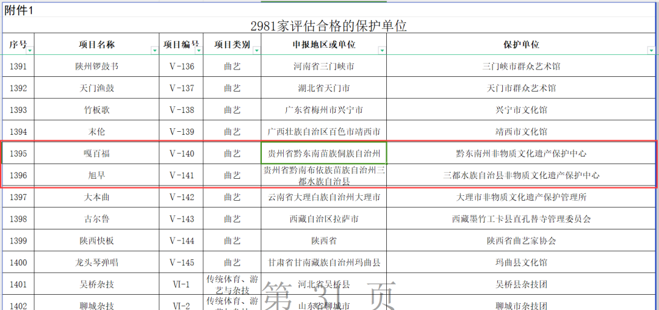Open the 序号 column filter dropdown
The height and width of the screenshot is (310, 659).
(x=30, y=51)
